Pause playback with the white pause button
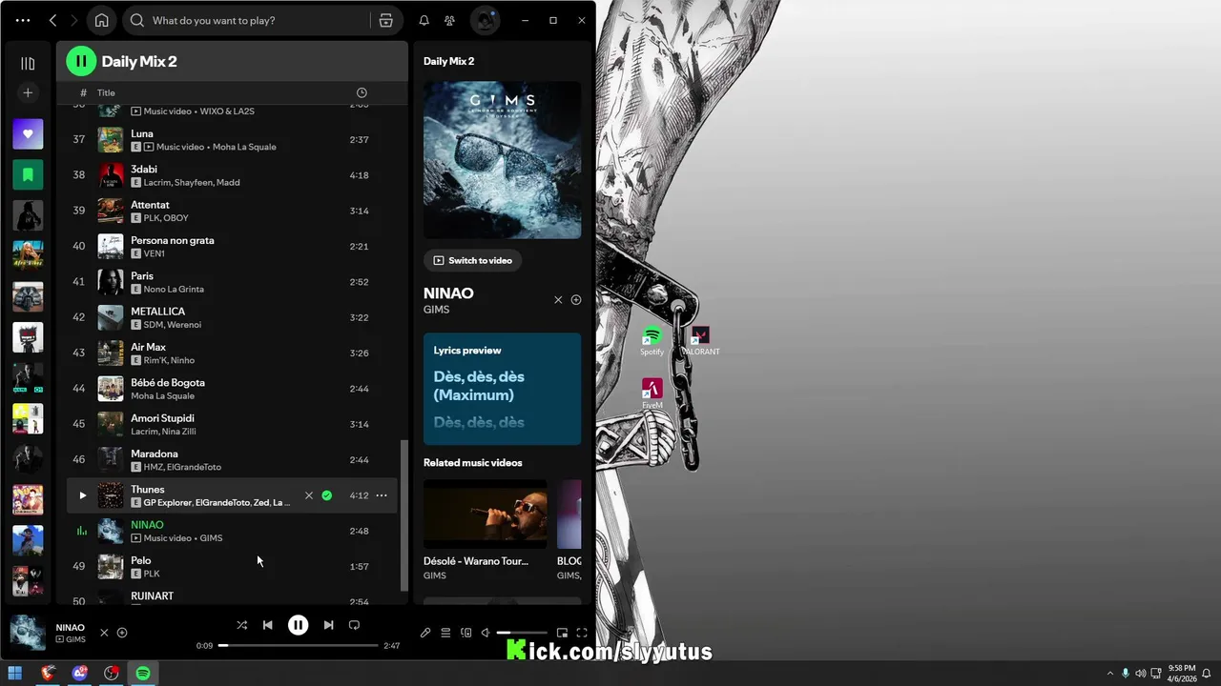 tap(299, 625)
